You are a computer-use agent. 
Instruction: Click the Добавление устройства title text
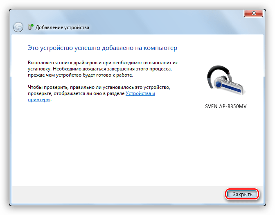point(62,27)
